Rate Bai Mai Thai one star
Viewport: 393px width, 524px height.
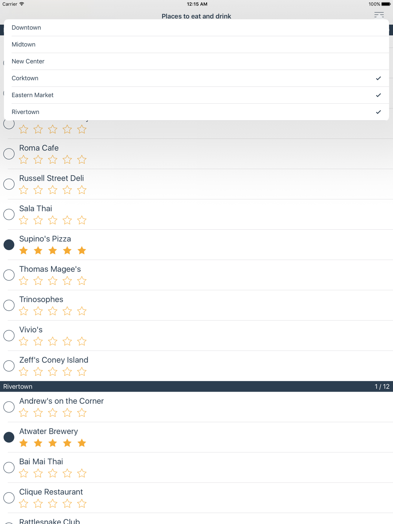pyautogui.click(x=24, y=473)
